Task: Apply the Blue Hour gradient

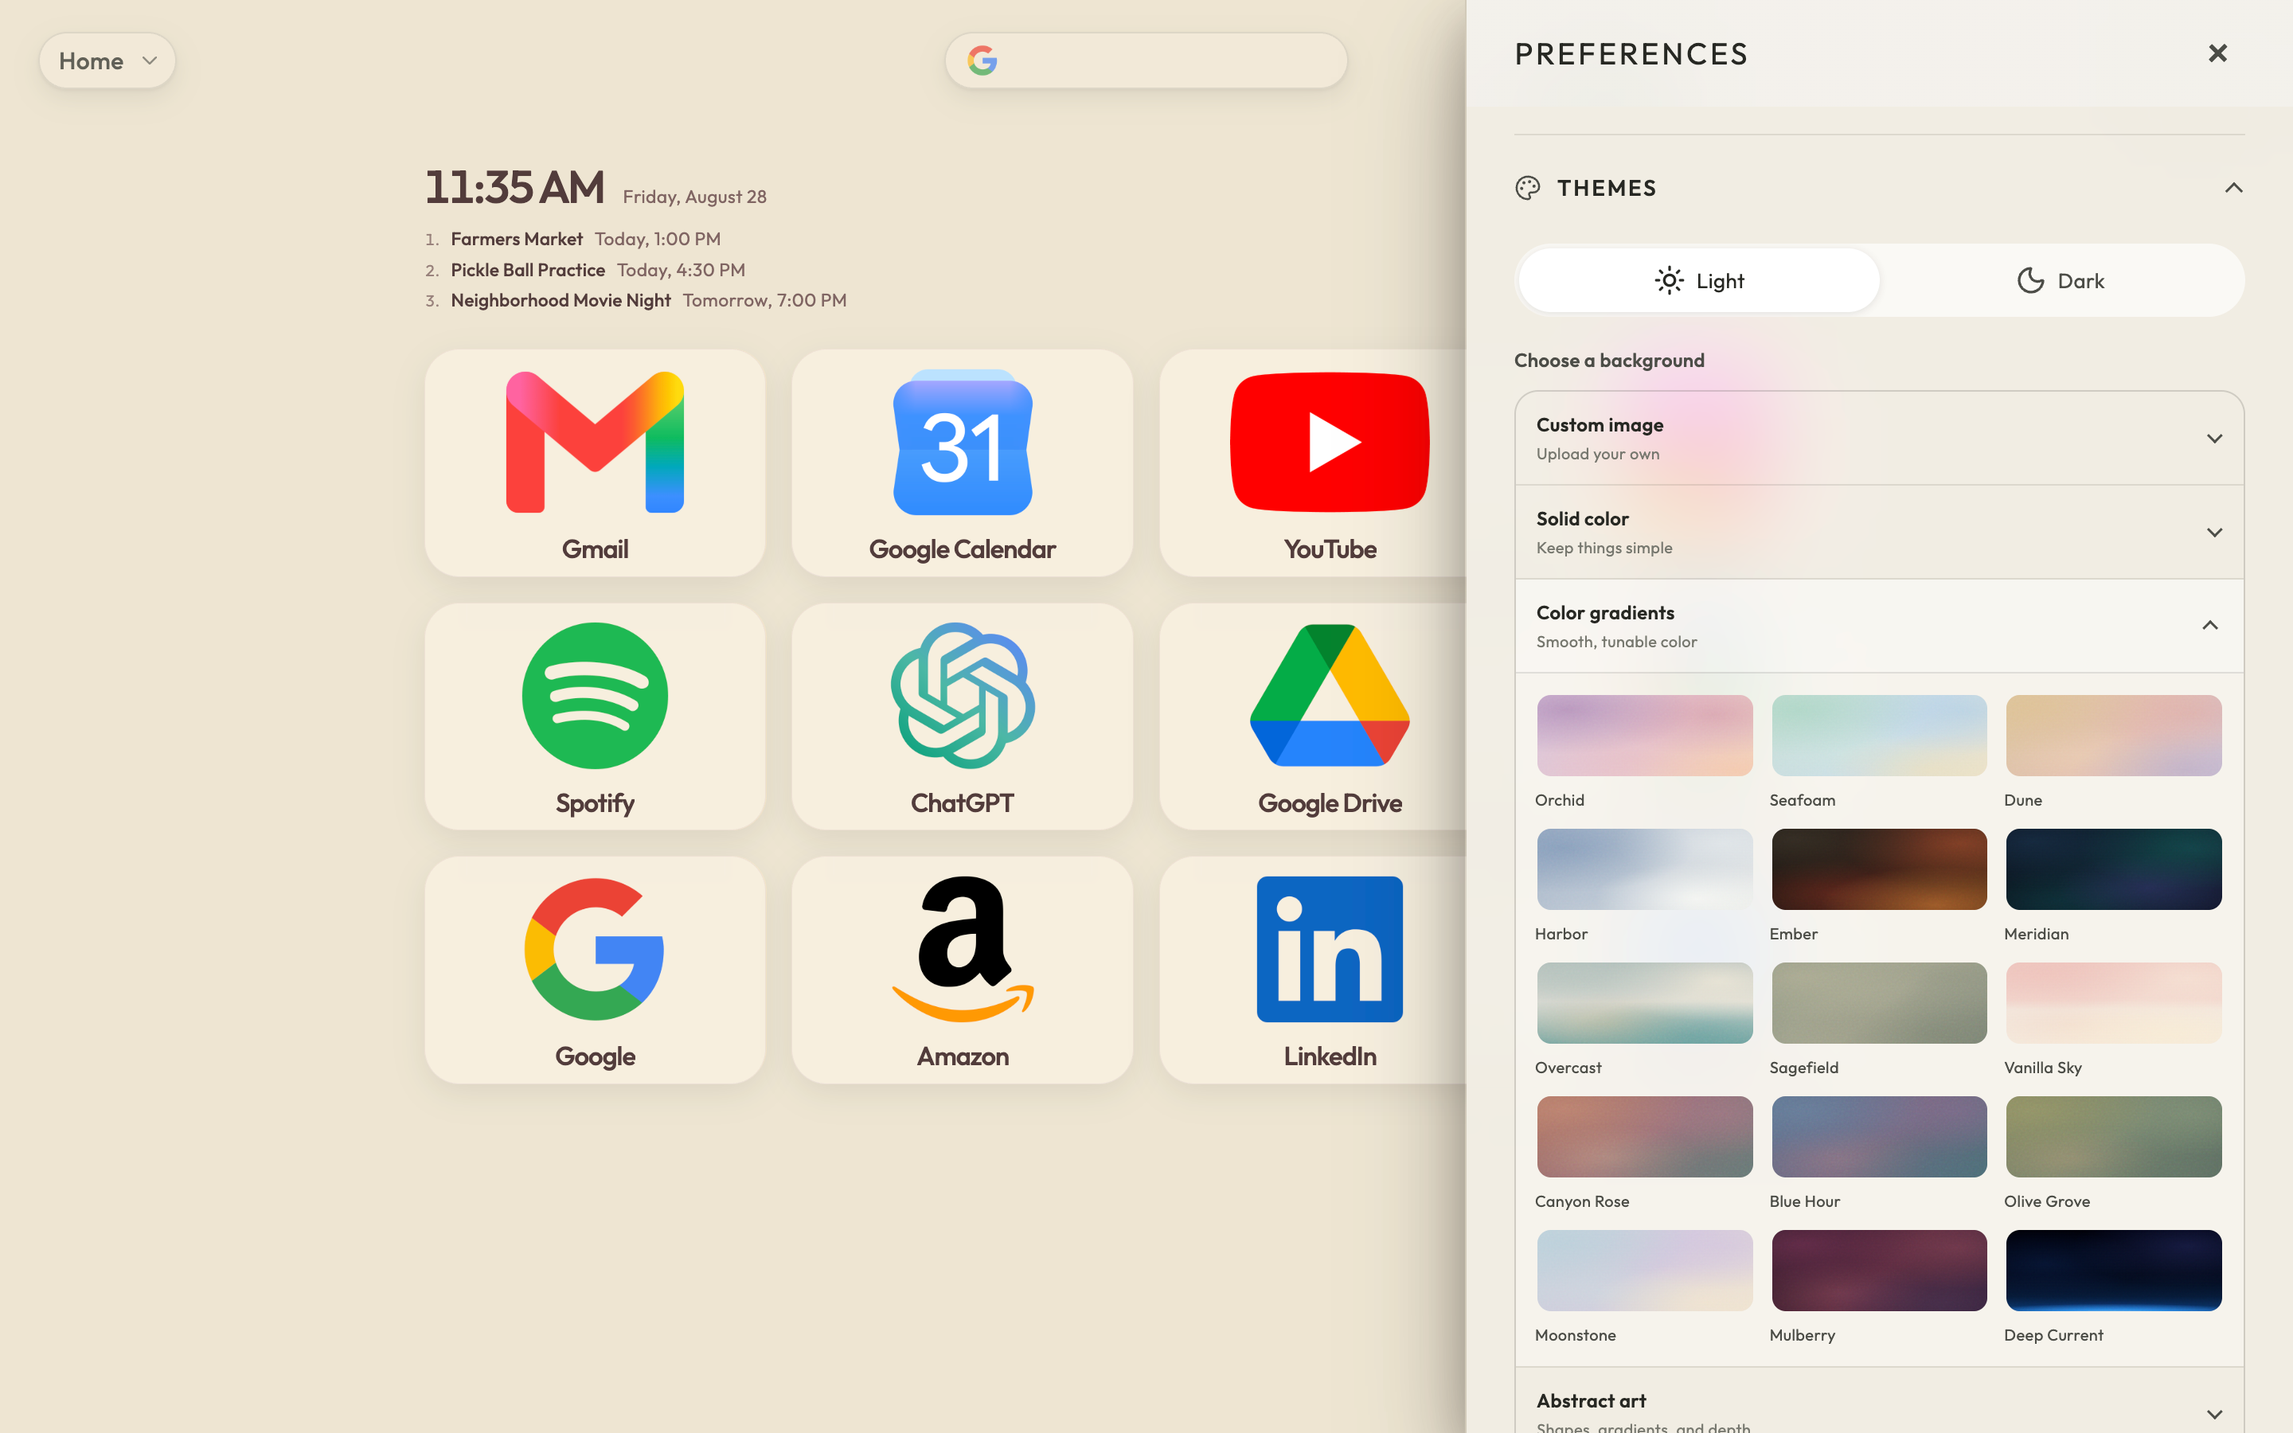Action: [1879, 1138]
